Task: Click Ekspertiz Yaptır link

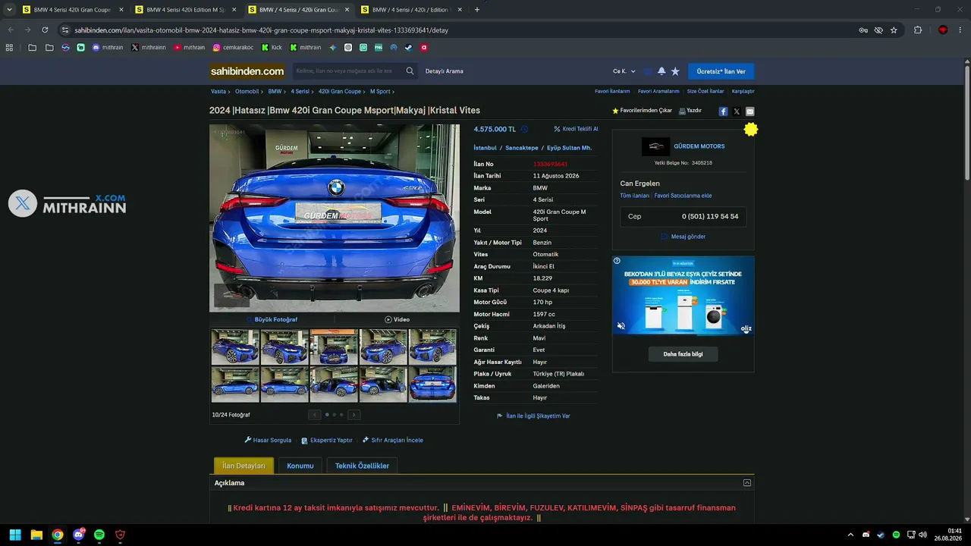Action: point(327,440)
